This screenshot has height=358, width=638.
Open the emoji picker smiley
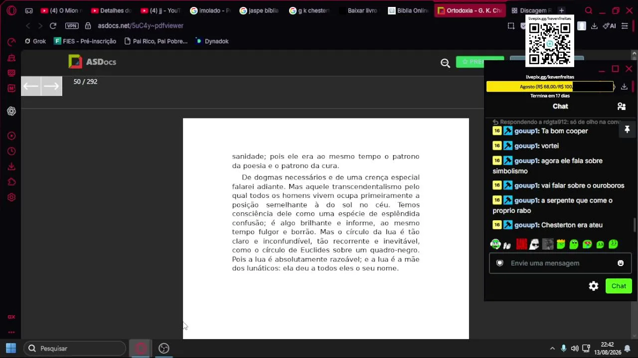pyautogui.click(x=621, y=263)
